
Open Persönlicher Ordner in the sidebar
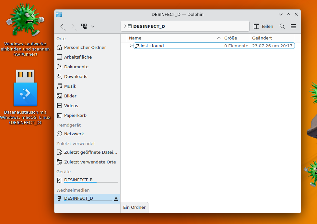tap(87, 47)
